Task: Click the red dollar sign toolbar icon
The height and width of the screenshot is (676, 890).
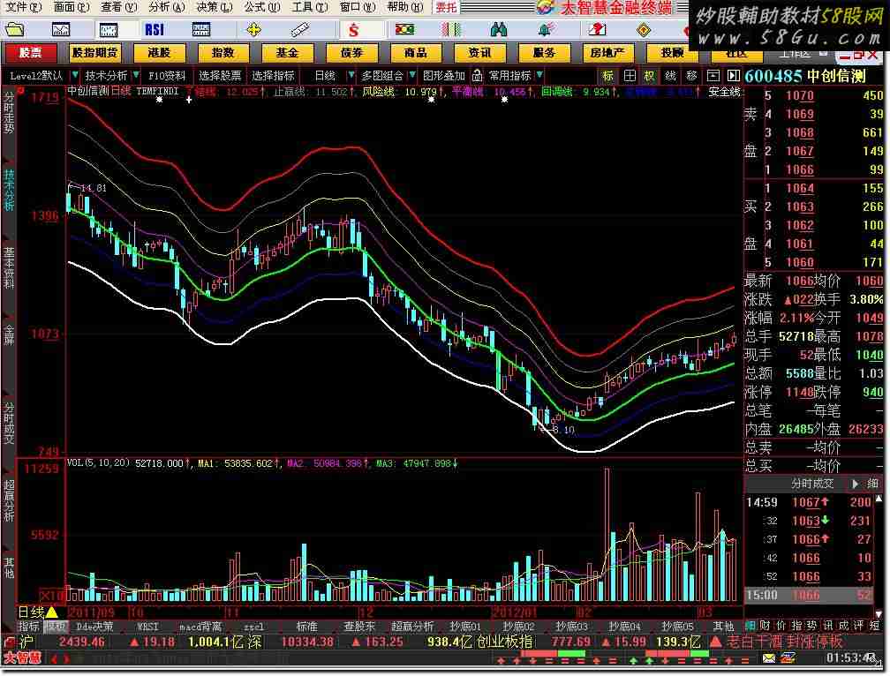Action: [x=353, y=29]
